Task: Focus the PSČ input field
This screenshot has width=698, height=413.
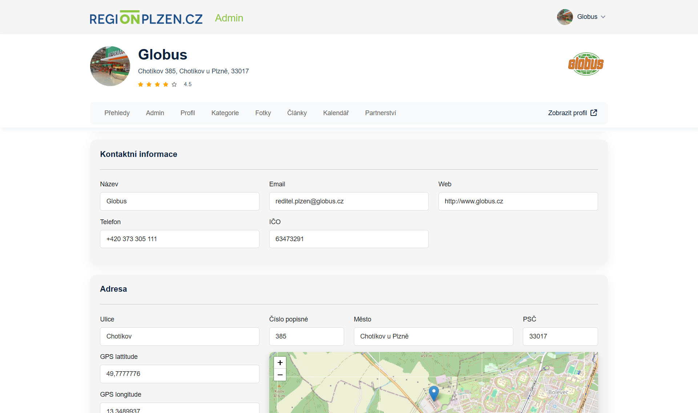Action: 560,336
